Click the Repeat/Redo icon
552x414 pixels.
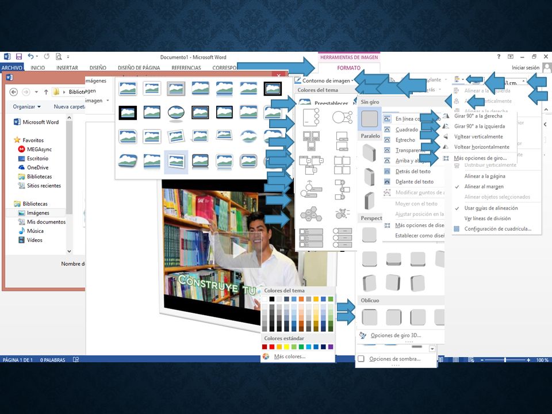47,56
